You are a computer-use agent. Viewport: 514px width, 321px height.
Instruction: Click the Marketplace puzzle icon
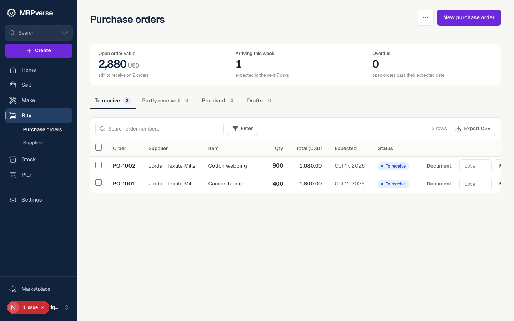click(x=13, y=289)
